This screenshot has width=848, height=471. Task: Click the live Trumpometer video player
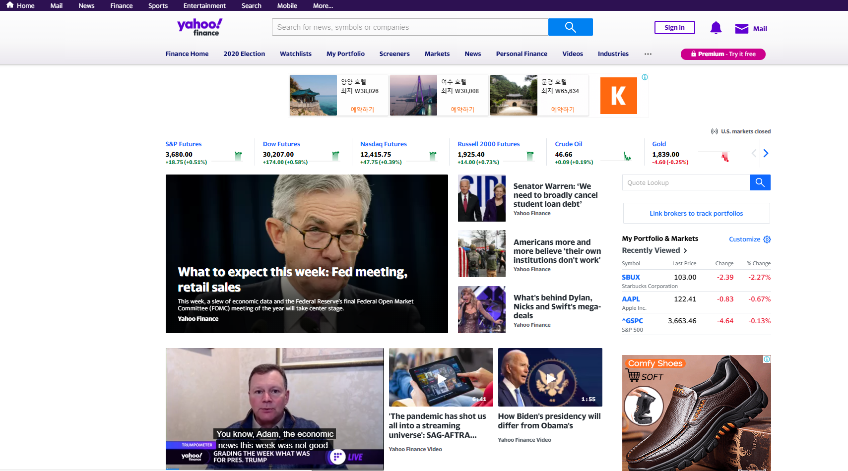(274, 409)
